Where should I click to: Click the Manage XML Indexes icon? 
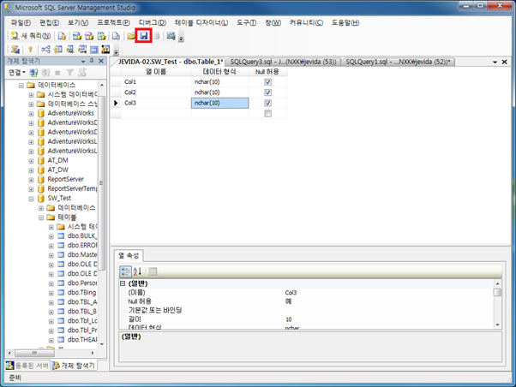pos(82,50)
